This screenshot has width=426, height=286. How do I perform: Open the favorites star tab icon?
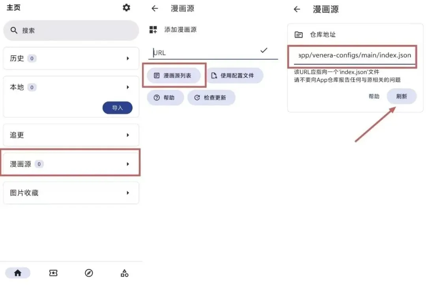[x=53, y=273]
